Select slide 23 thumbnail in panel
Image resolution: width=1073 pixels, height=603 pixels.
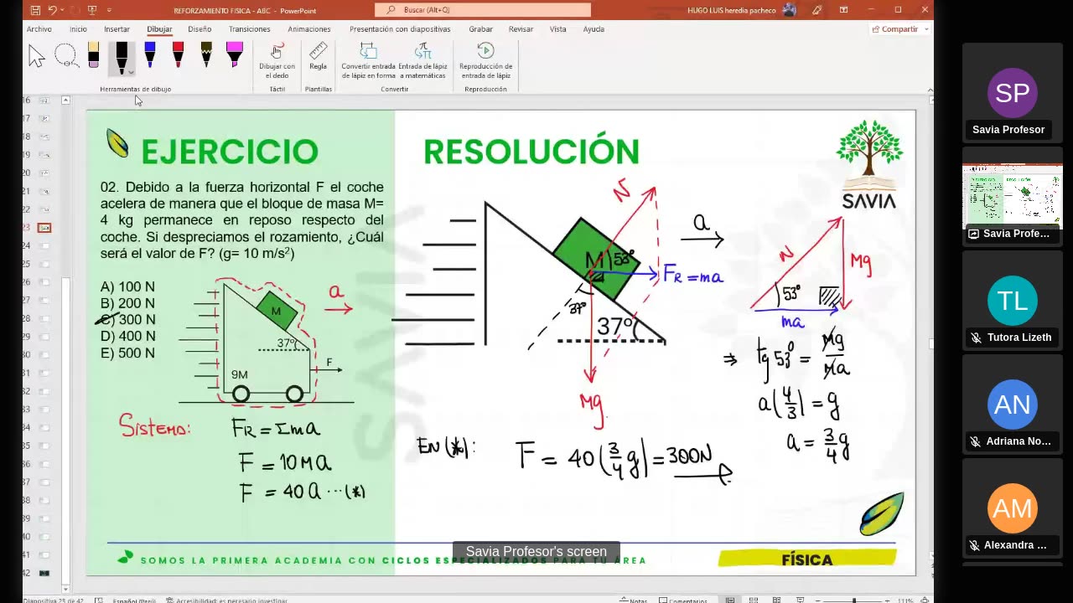point(44,227)
